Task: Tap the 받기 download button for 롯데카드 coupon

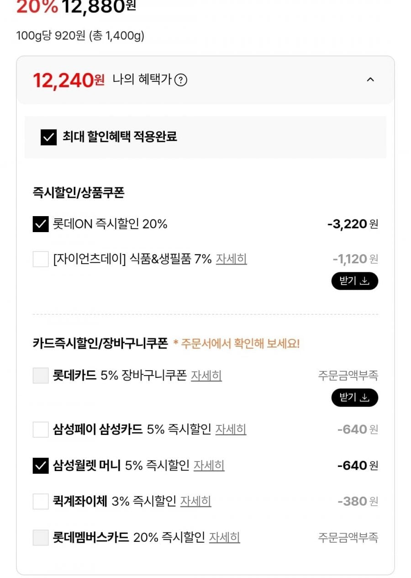Action: click(x=355, y=398)
